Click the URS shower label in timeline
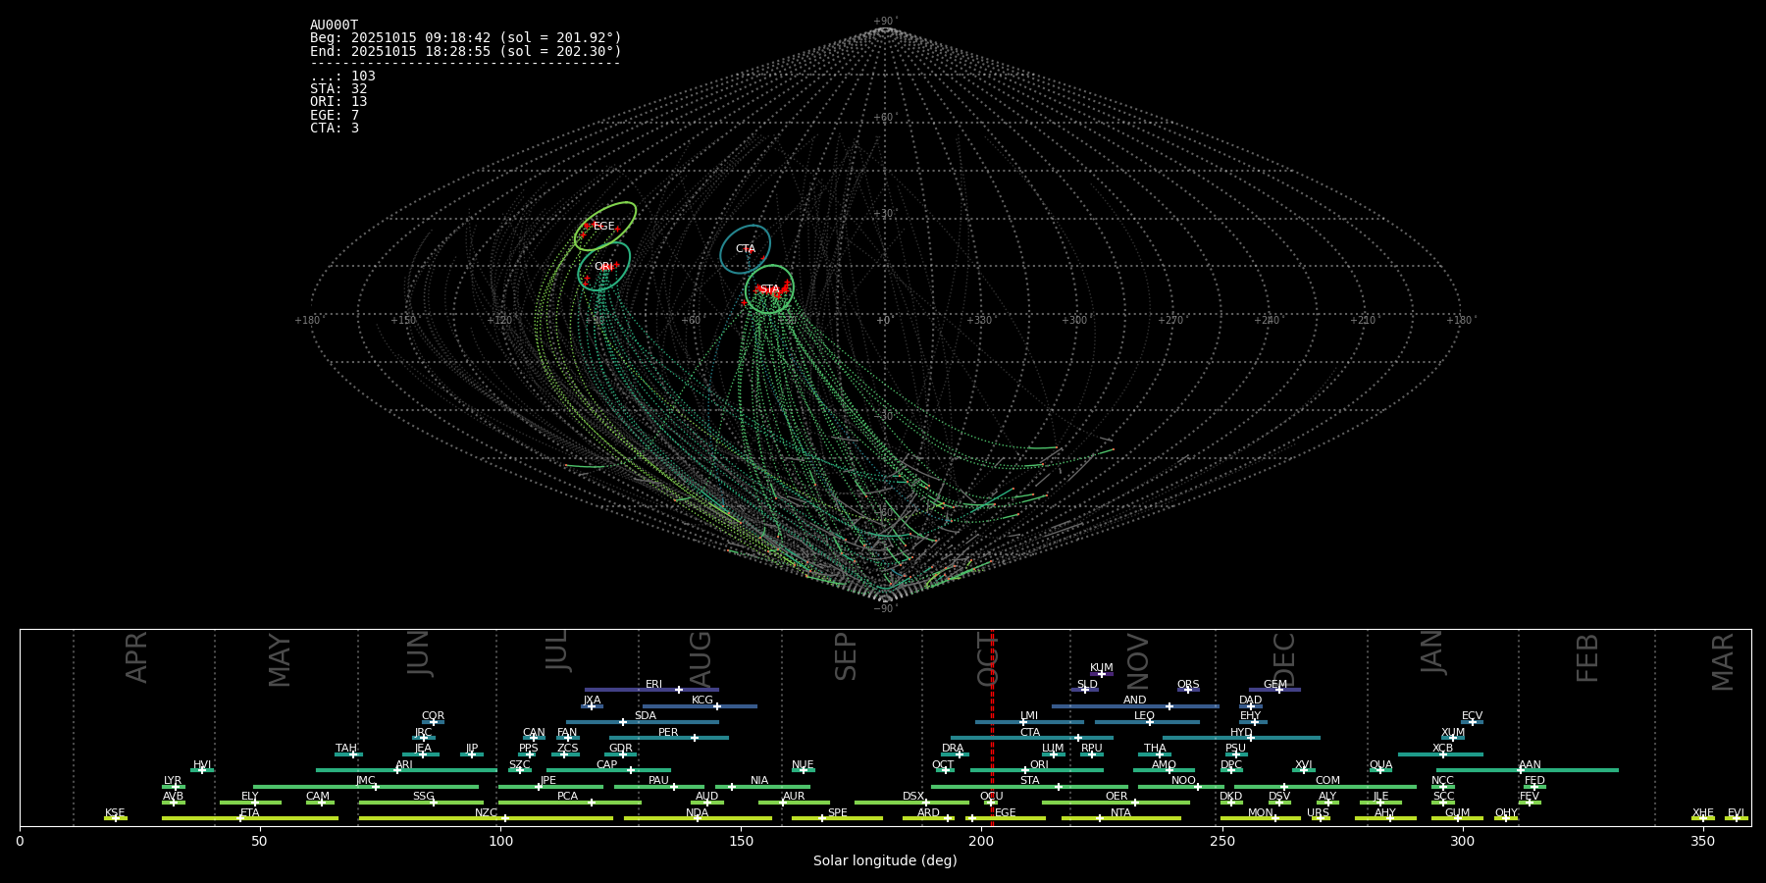This screenshot has width=1766, height=883. click(1318, 813)
